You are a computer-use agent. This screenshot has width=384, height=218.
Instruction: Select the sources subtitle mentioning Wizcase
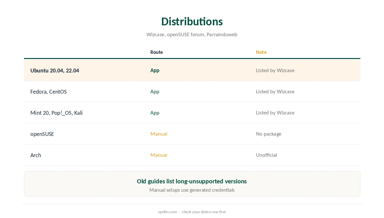click(x=192, y=34)
